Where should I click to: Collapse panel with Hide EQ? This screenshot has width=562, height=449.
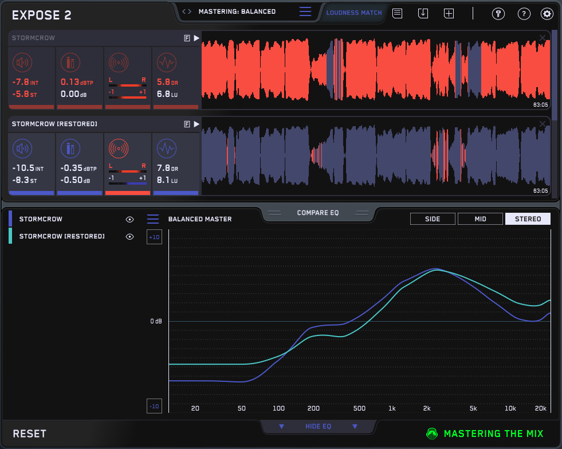(x=319, y=427)
